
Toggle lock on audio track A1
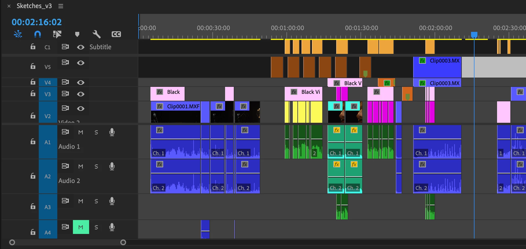(x=33, y=142)
